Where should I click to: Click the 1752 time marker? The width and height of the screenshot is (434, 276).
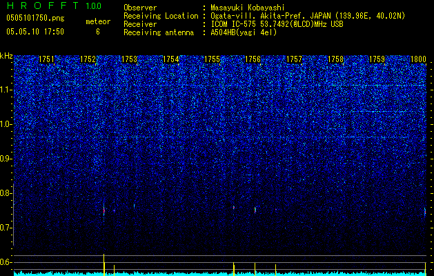pyautogui.click(x=88, y=59)
